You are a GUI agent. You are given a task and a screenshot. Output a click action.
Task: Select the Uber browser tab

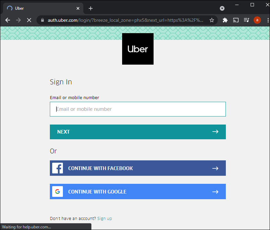point(43,8)
